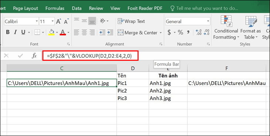
Task: Click Decrease Indent icon
Action: coord(102,32)
